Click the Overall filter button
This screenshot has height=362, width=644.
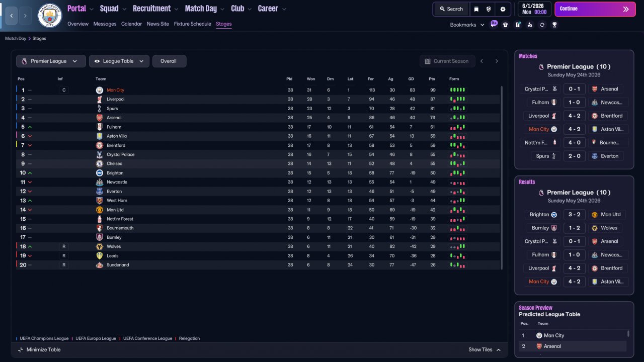click(169, 61)
